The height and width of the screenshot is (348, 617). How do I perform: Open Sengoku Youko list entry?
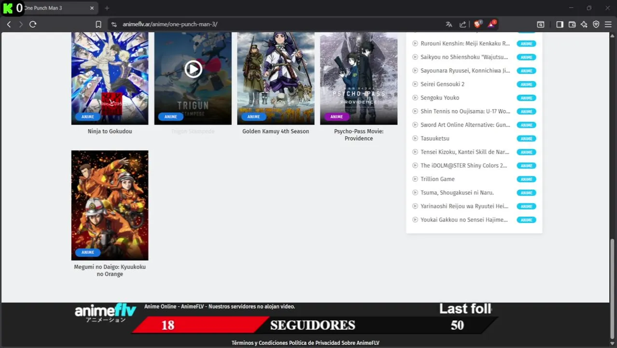point(440,98)
